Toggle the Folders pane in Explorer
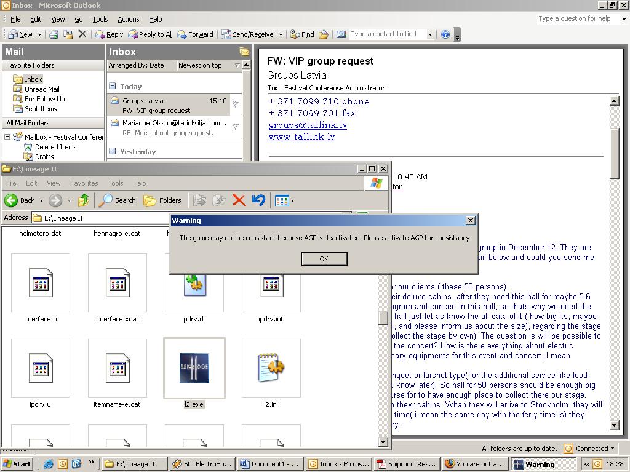This screenshot has width=630, height=472. click(x=162, y=200)
